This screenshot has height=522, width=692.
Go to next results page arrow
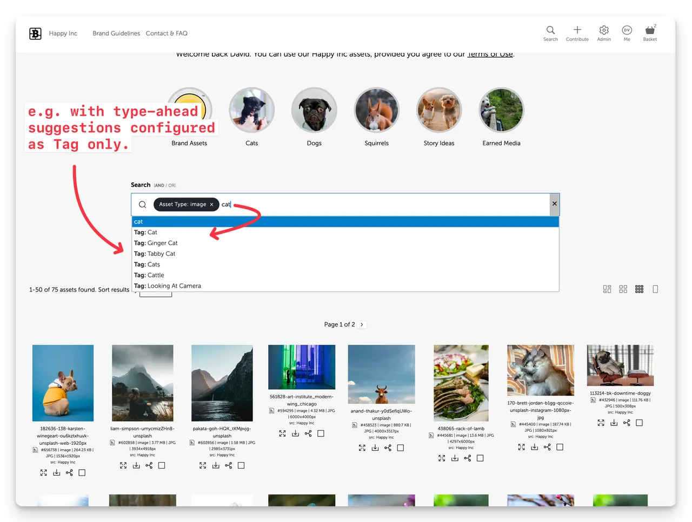click(362, 324)
